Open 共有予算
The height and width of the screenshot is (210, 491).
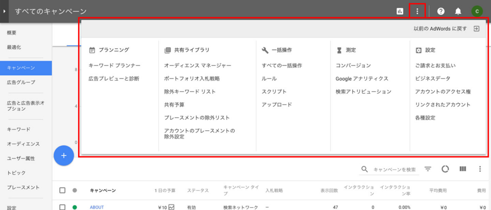pos(174,105)
